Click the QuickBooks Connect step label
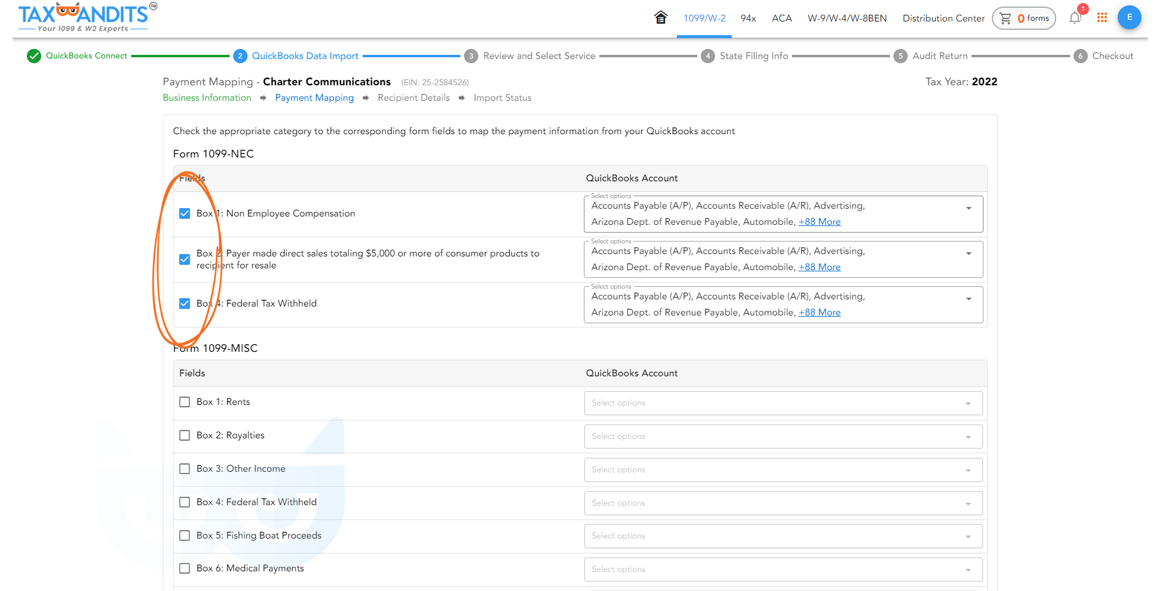The width and height of the screenshot is (1160, 591). point(86,56)
